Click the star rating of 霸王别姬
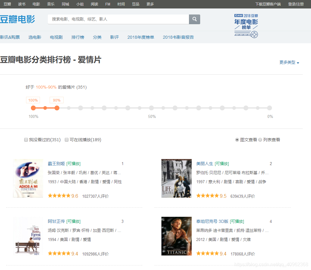This screenshot has height=270, width=311. 59,196
